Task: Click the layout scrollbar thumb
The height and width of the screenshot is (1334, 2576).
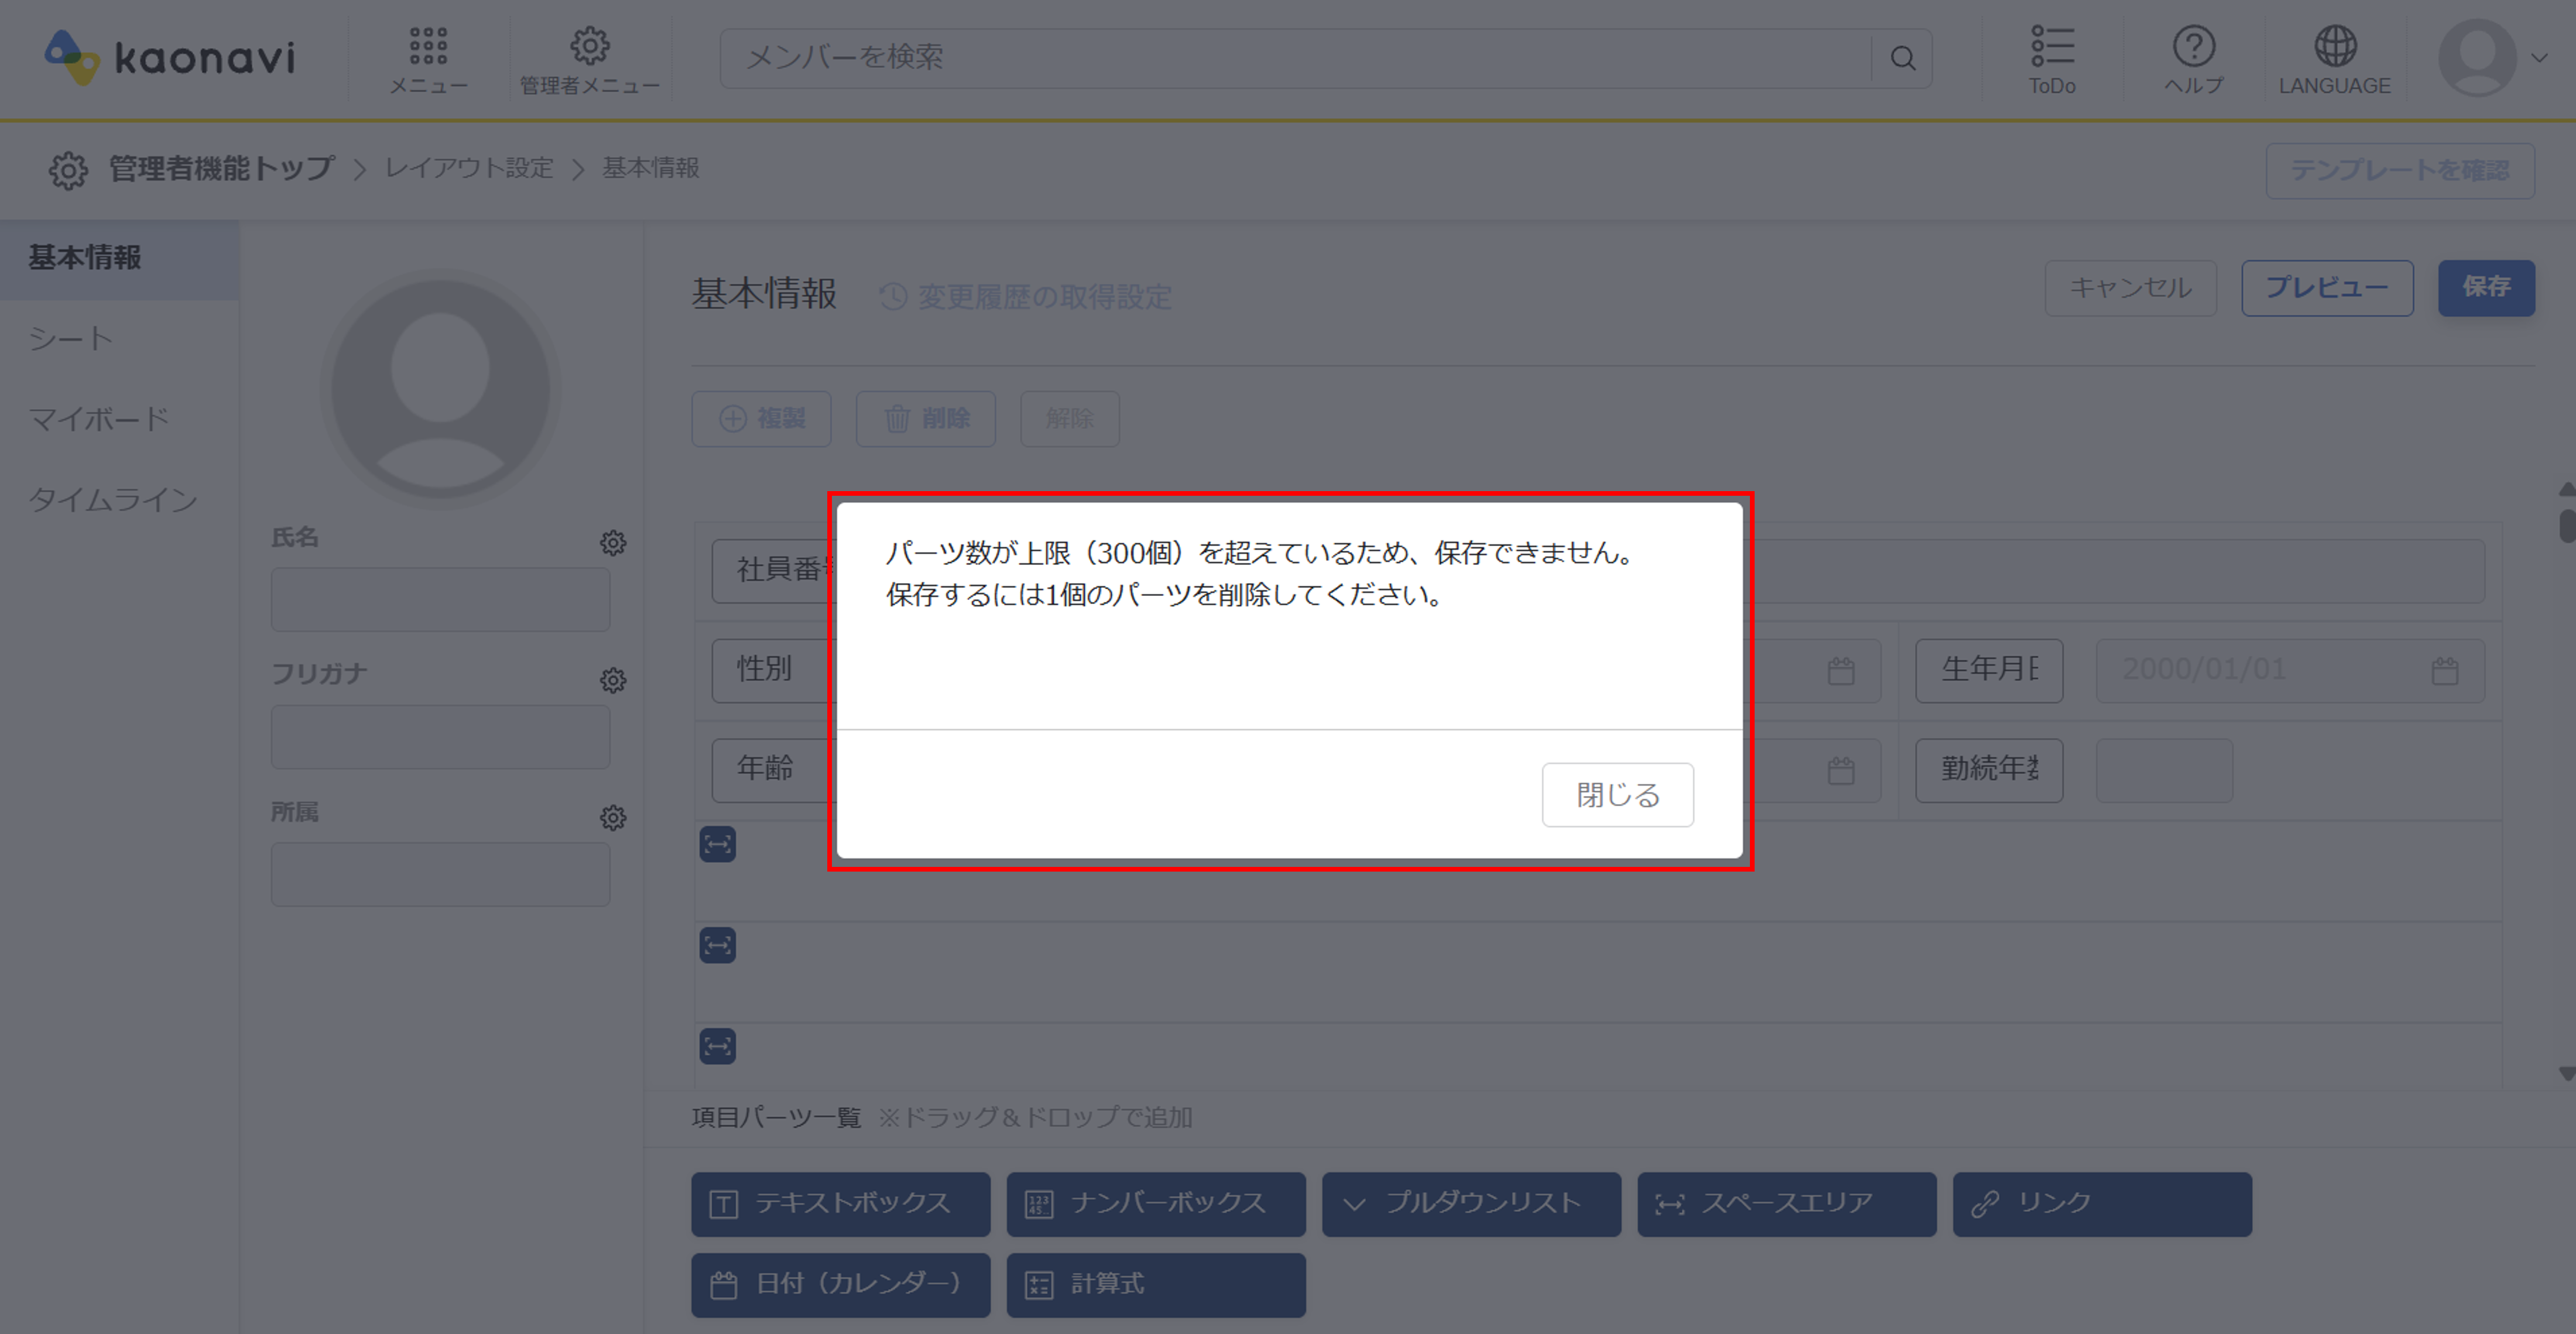Action: pos(2567,525)
